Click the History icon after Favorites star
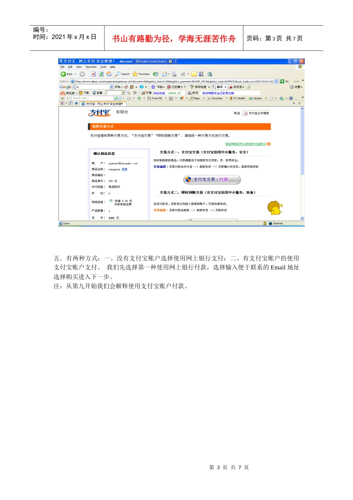The image size is (353, 500). click(156, 74)
